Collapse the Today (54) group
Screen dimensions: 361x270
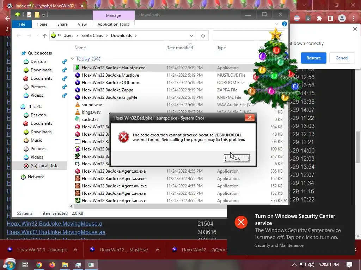pos(72,59)
